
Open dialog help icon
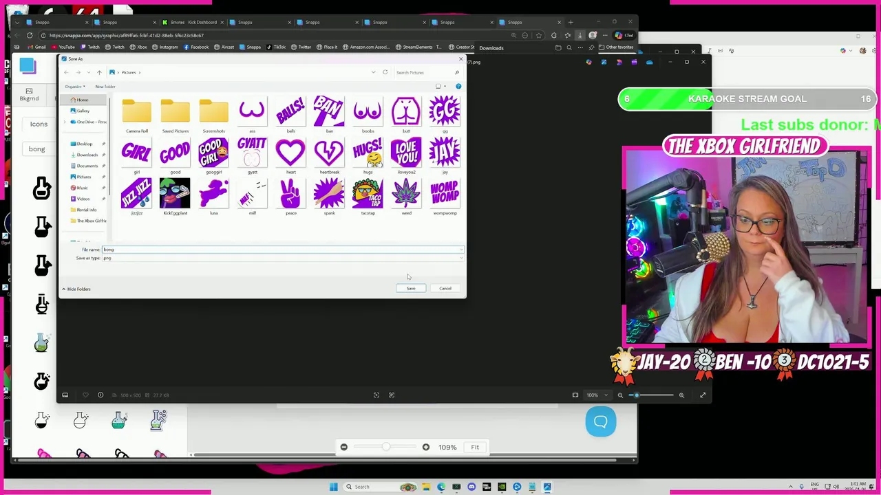(x=458, y=87)
